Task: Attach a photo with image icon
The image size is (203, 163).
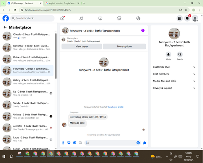Action: [69, 143]
